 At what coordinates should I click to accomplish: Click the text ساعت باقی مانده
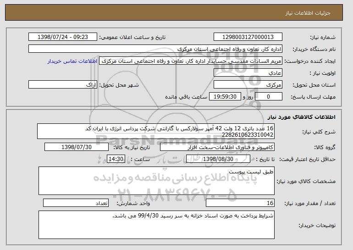(186, 97)
